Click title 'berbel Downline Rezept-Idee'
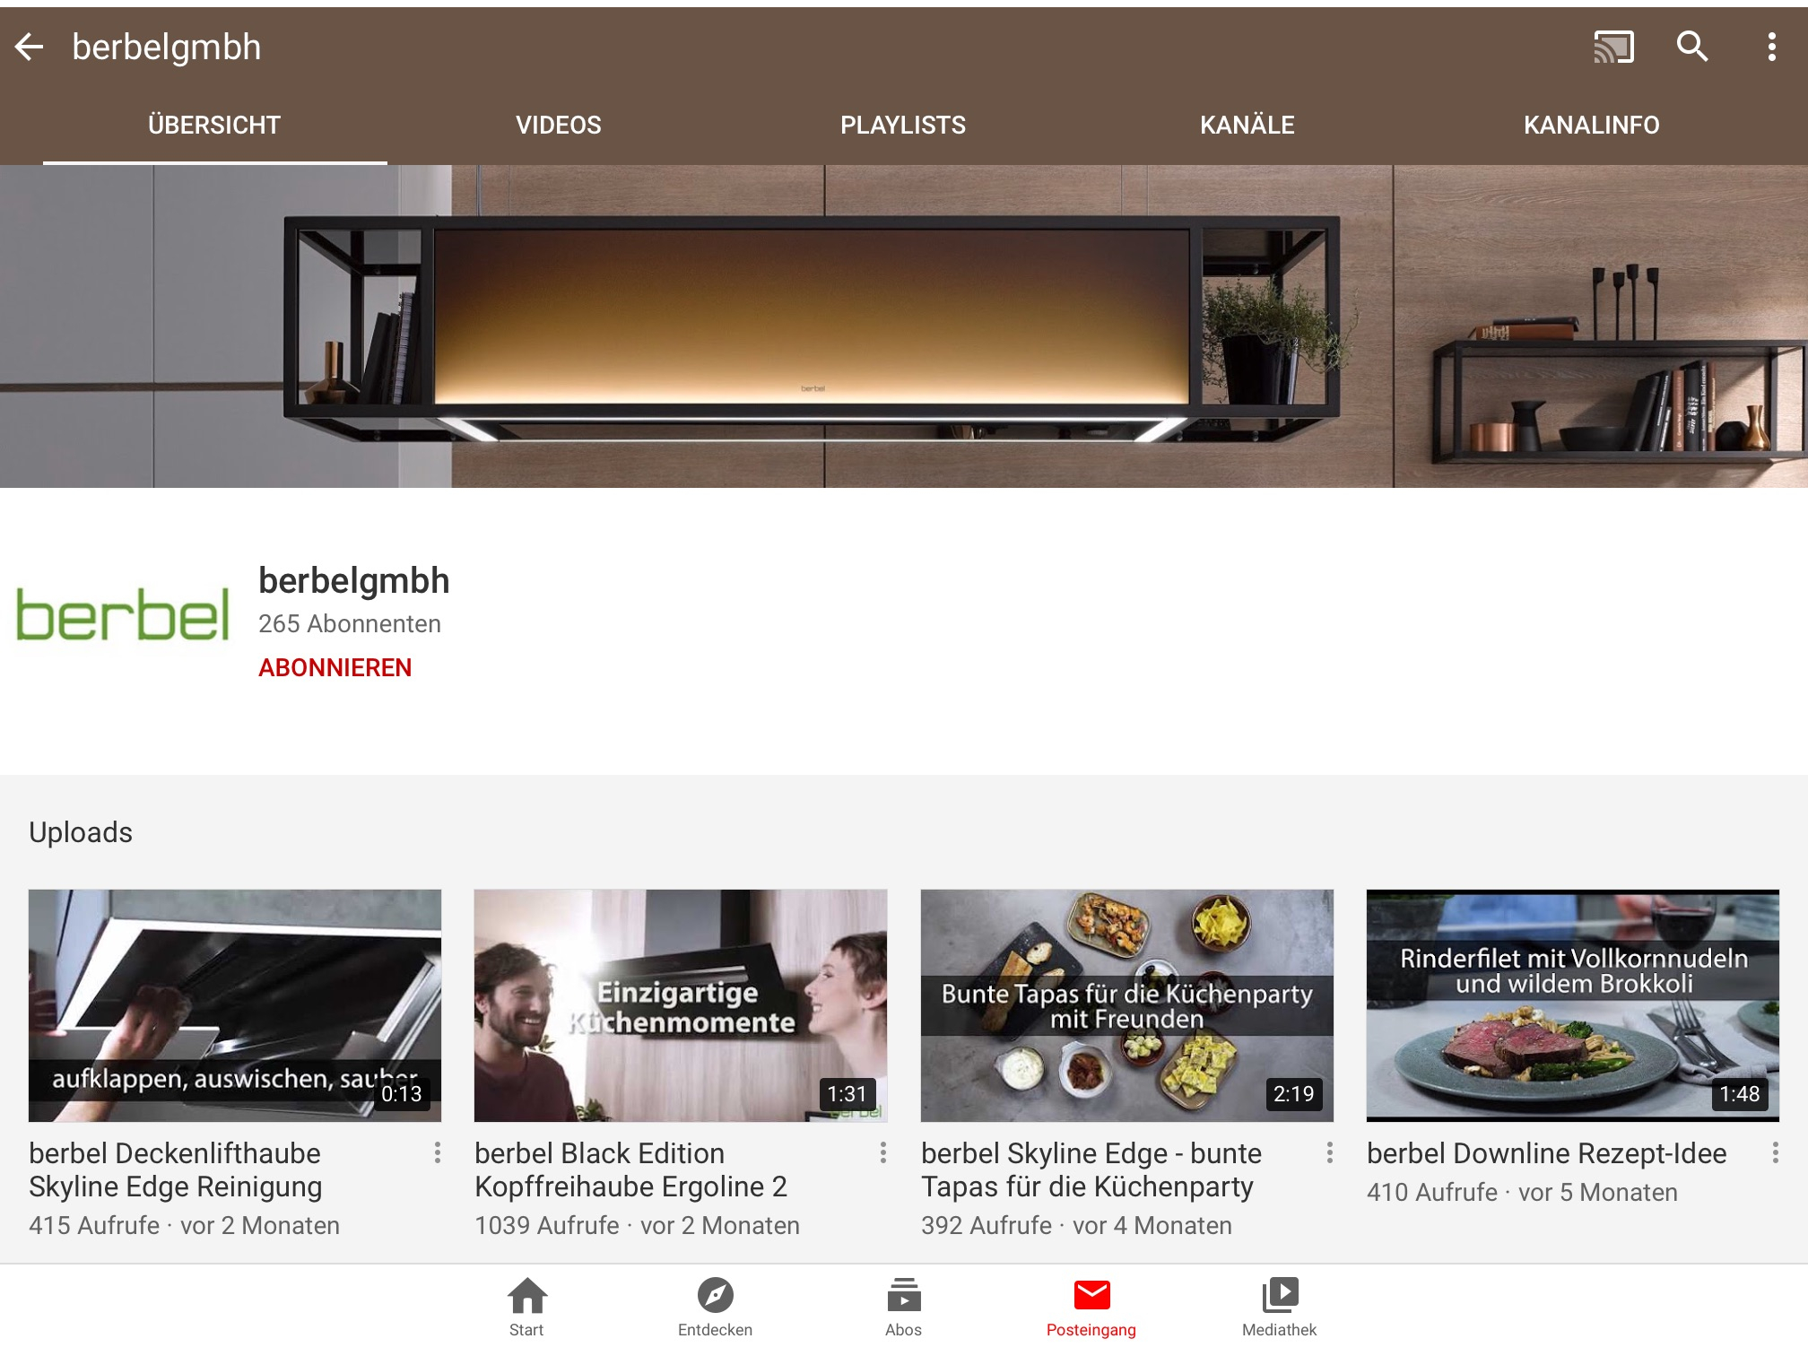The height and width of the screenshot is (1356, 1808). click(x=1546, y=1153)
